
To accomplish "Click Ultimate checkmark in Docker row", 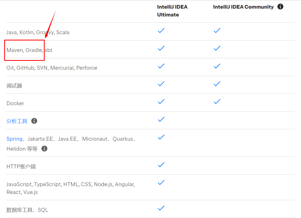I will 161,102.
